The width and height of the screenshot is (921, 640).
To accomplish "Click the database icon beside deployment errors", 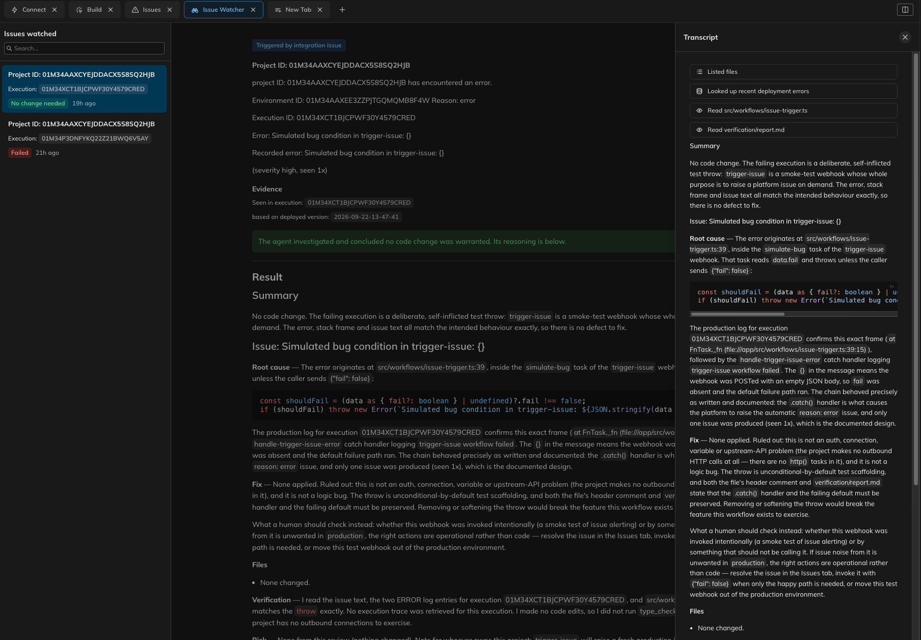I will pos(699,91).
